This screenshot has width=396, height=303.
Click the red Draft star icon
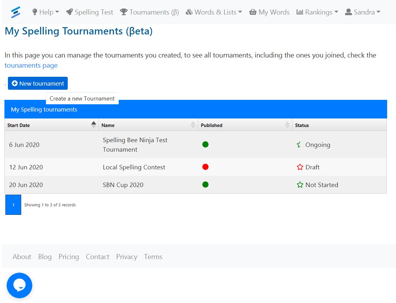[300, 167]
